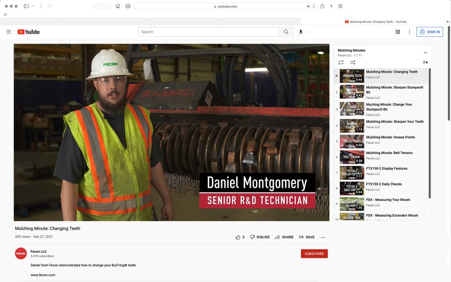451x282 pixels.
Task: Click the playlist panel scrollbar
Action: tap(429, 135)
